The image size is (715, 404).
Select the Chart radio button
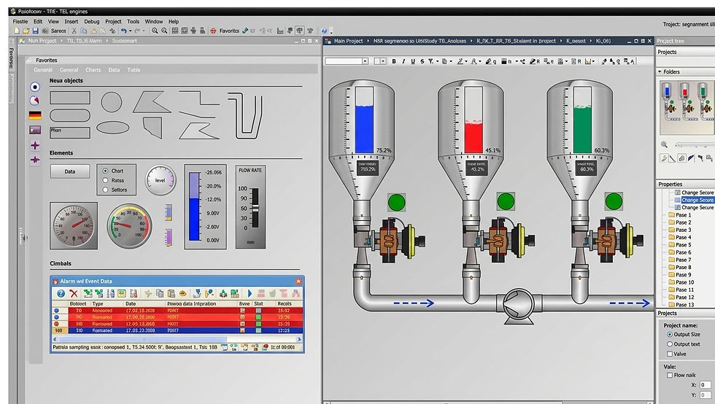tap(105, 171)
